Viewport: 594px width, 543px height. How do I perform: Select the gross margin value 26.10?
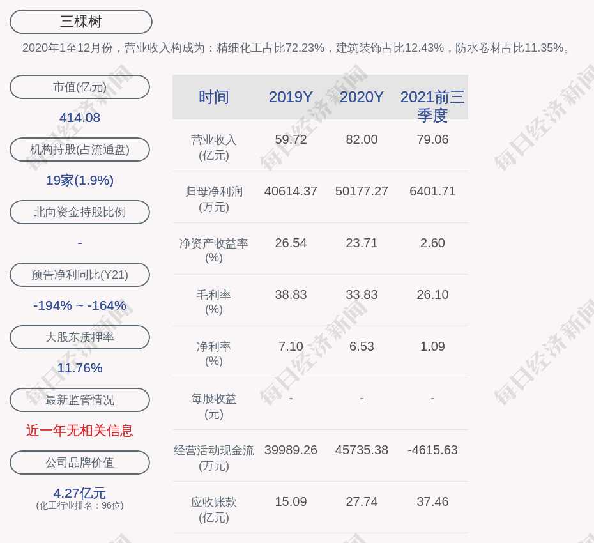(432, 294)
